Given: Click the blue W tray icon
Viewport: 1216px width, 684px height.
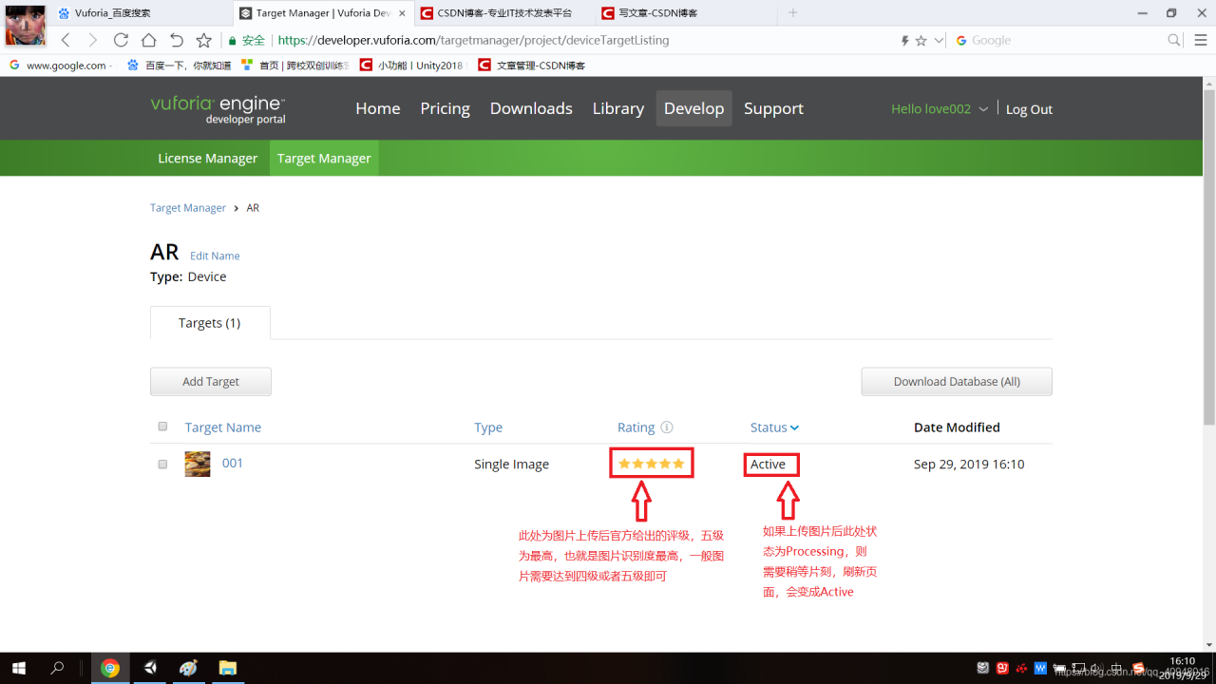Looking at the screenshot, I should pos(1040,668).
